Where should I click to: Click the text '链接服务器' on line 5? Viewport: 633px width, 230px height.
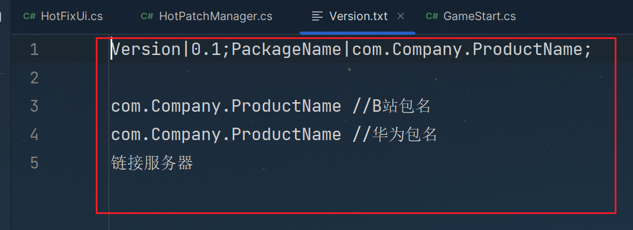tap(152, 163)
